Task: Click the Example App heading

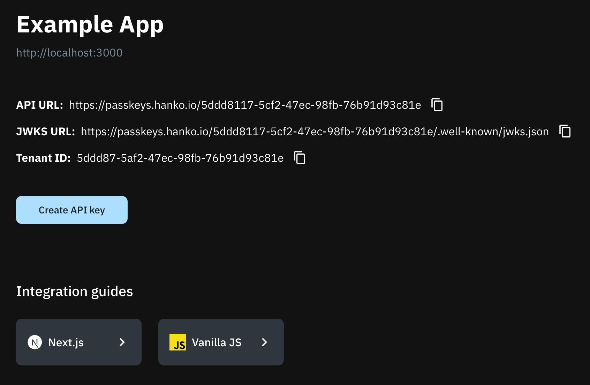Action: (x=90, y=24)
